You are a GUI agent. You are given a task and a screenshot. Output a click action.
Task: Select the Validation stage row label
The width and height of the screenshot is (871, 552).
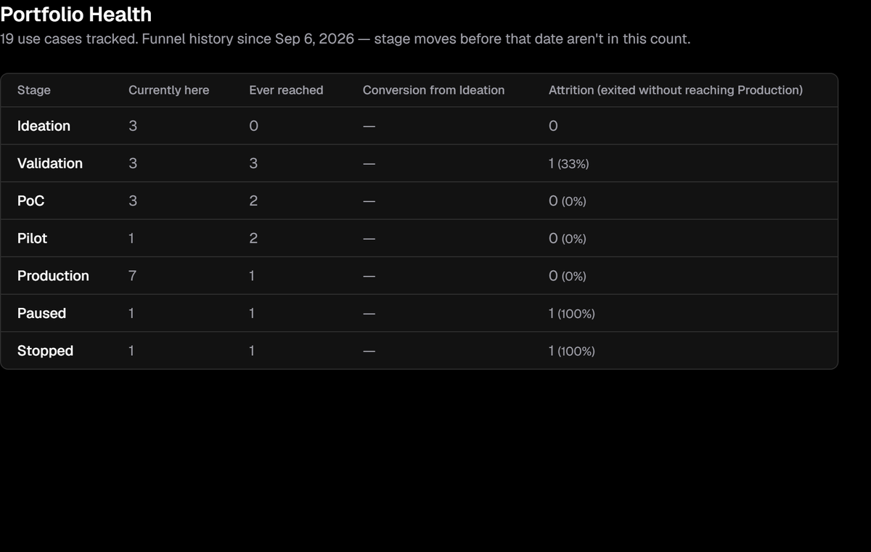click(x=50, y=163)
